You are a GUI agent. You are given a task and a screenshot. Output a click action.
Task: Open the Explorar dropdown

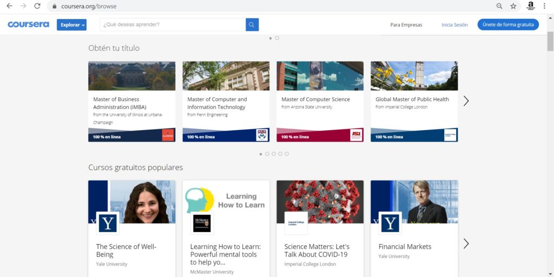coord(72,25)
